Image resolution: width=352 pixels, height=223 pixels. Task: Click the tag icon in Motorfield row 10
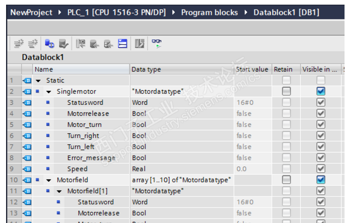pyautogui.click(x=27, y=180)
